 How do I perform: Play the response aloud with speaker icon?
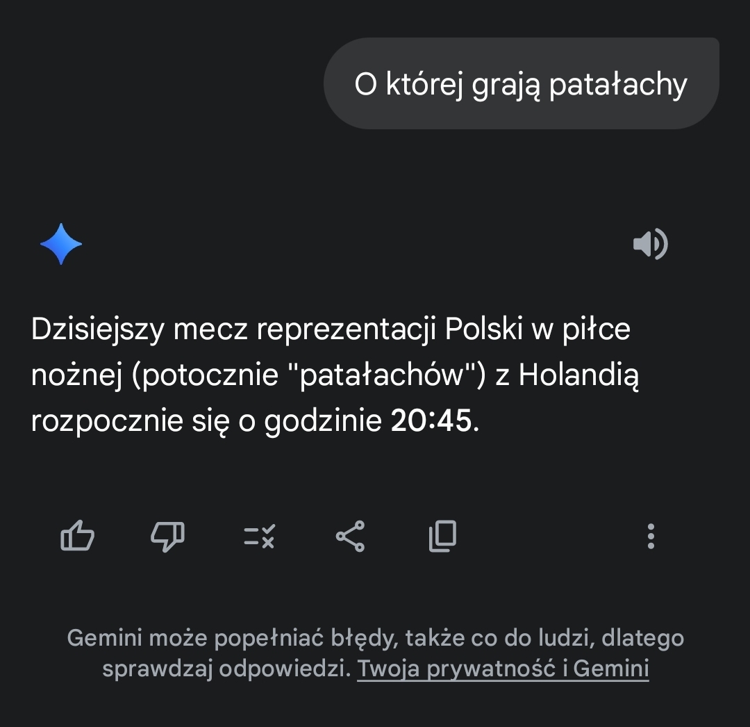650,244
